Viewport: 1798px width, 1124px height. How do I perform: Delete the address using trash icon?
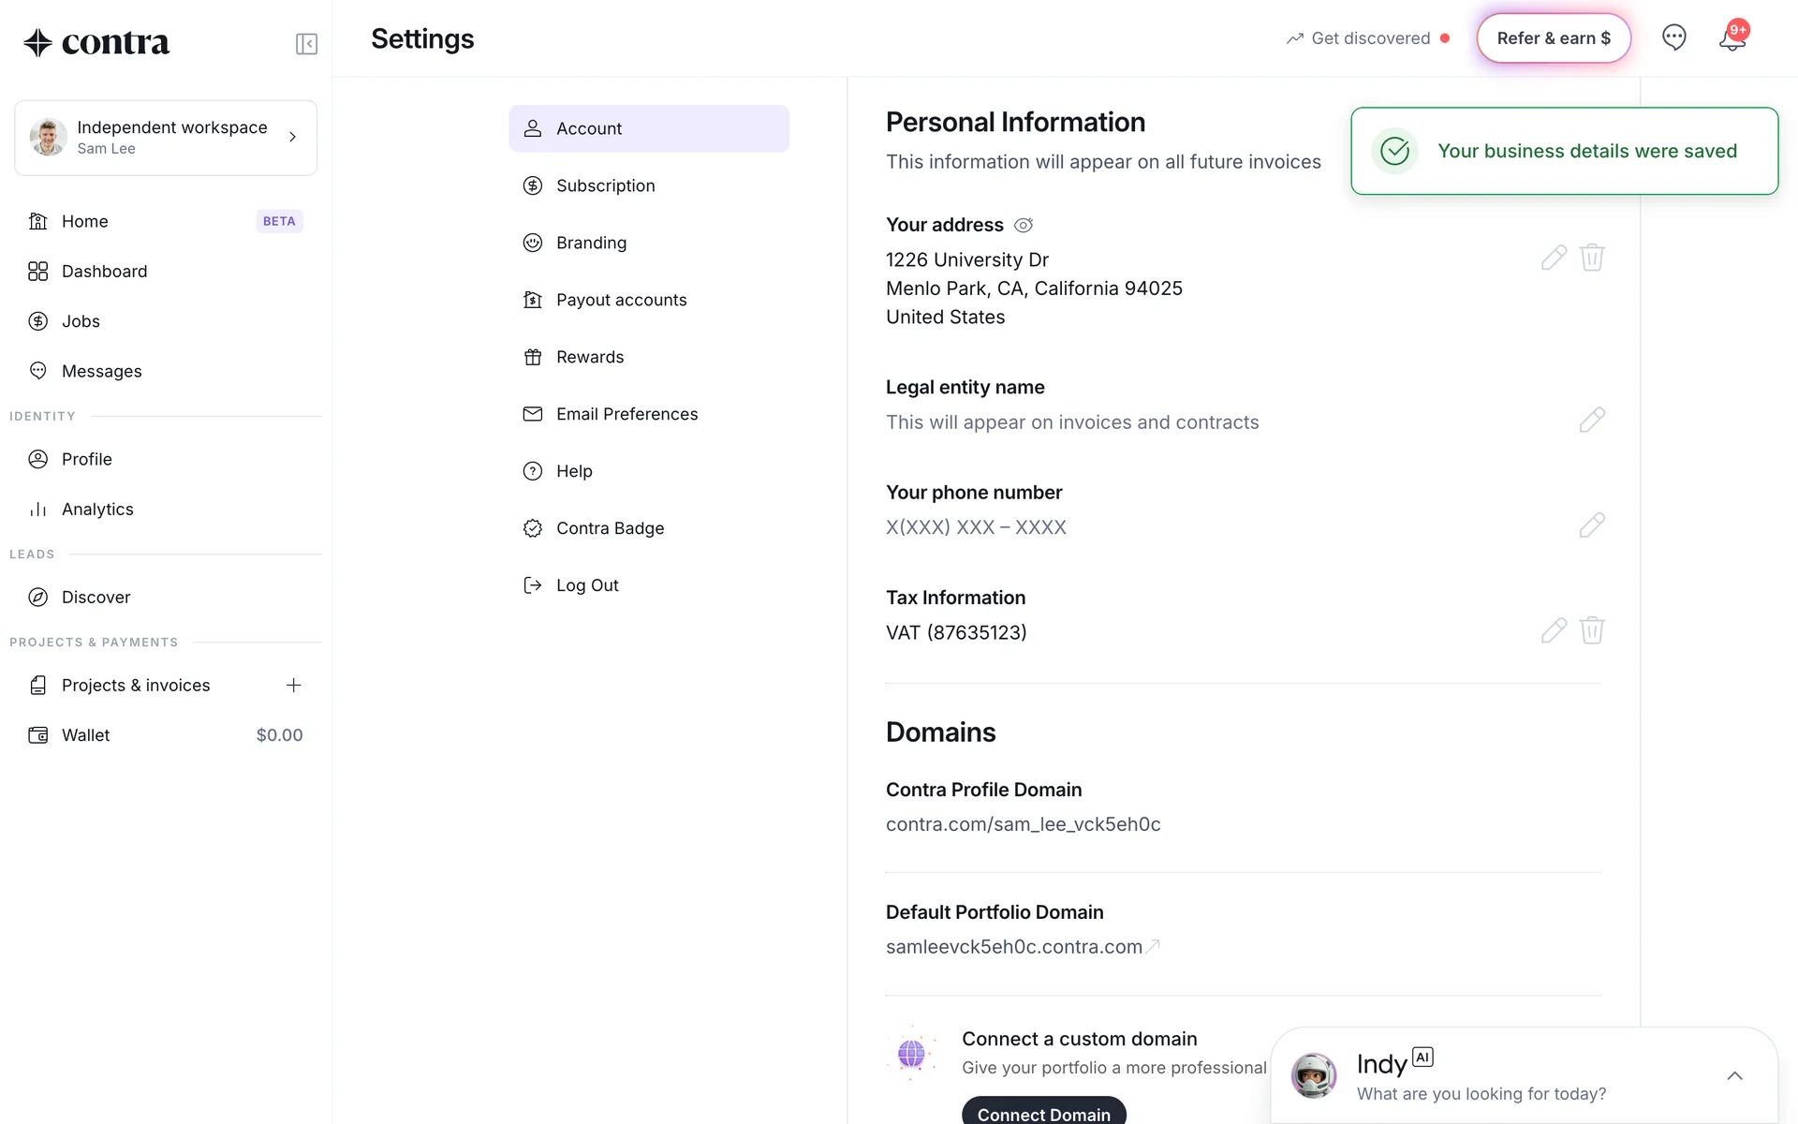[1592, 258]
